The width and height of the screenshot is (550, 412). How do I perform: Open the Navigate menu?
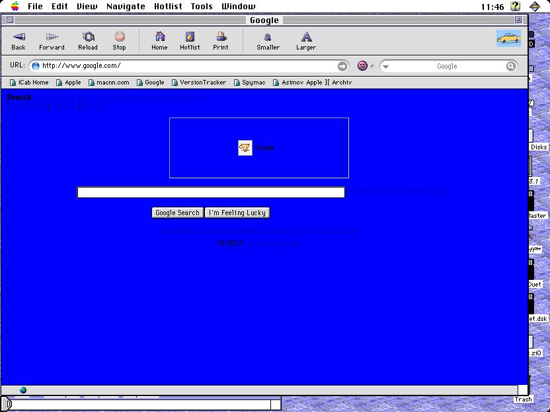coord(126,7)
